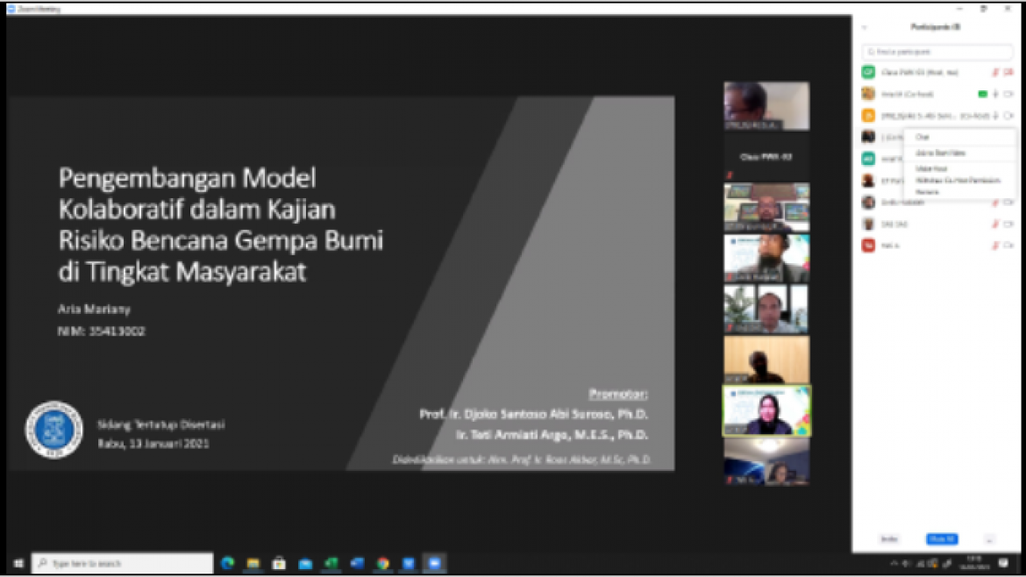Toggle camera icon of last participant row
Screen dimensions: 1026x577
[1008, 246]
